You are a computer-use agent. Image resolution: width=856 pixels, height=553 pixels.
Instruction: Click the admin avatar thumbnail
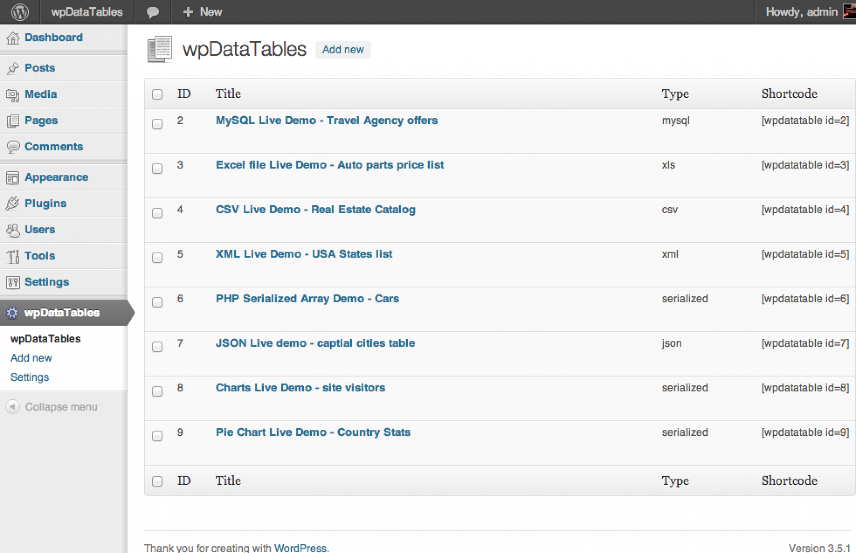pos(849,12)
